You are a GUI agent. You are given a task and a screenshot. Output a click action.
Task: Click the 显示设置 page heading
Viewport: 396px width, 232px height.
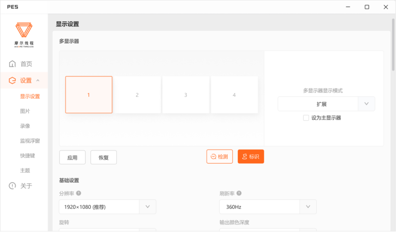pyautogui.click(x=67, y=24)
